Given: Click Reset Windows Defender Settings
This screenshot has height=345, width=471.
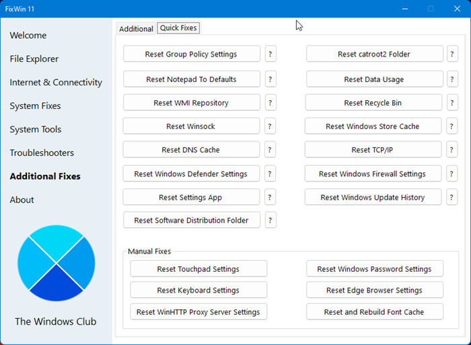Looking at the screenshot, I should coord(191,174).
